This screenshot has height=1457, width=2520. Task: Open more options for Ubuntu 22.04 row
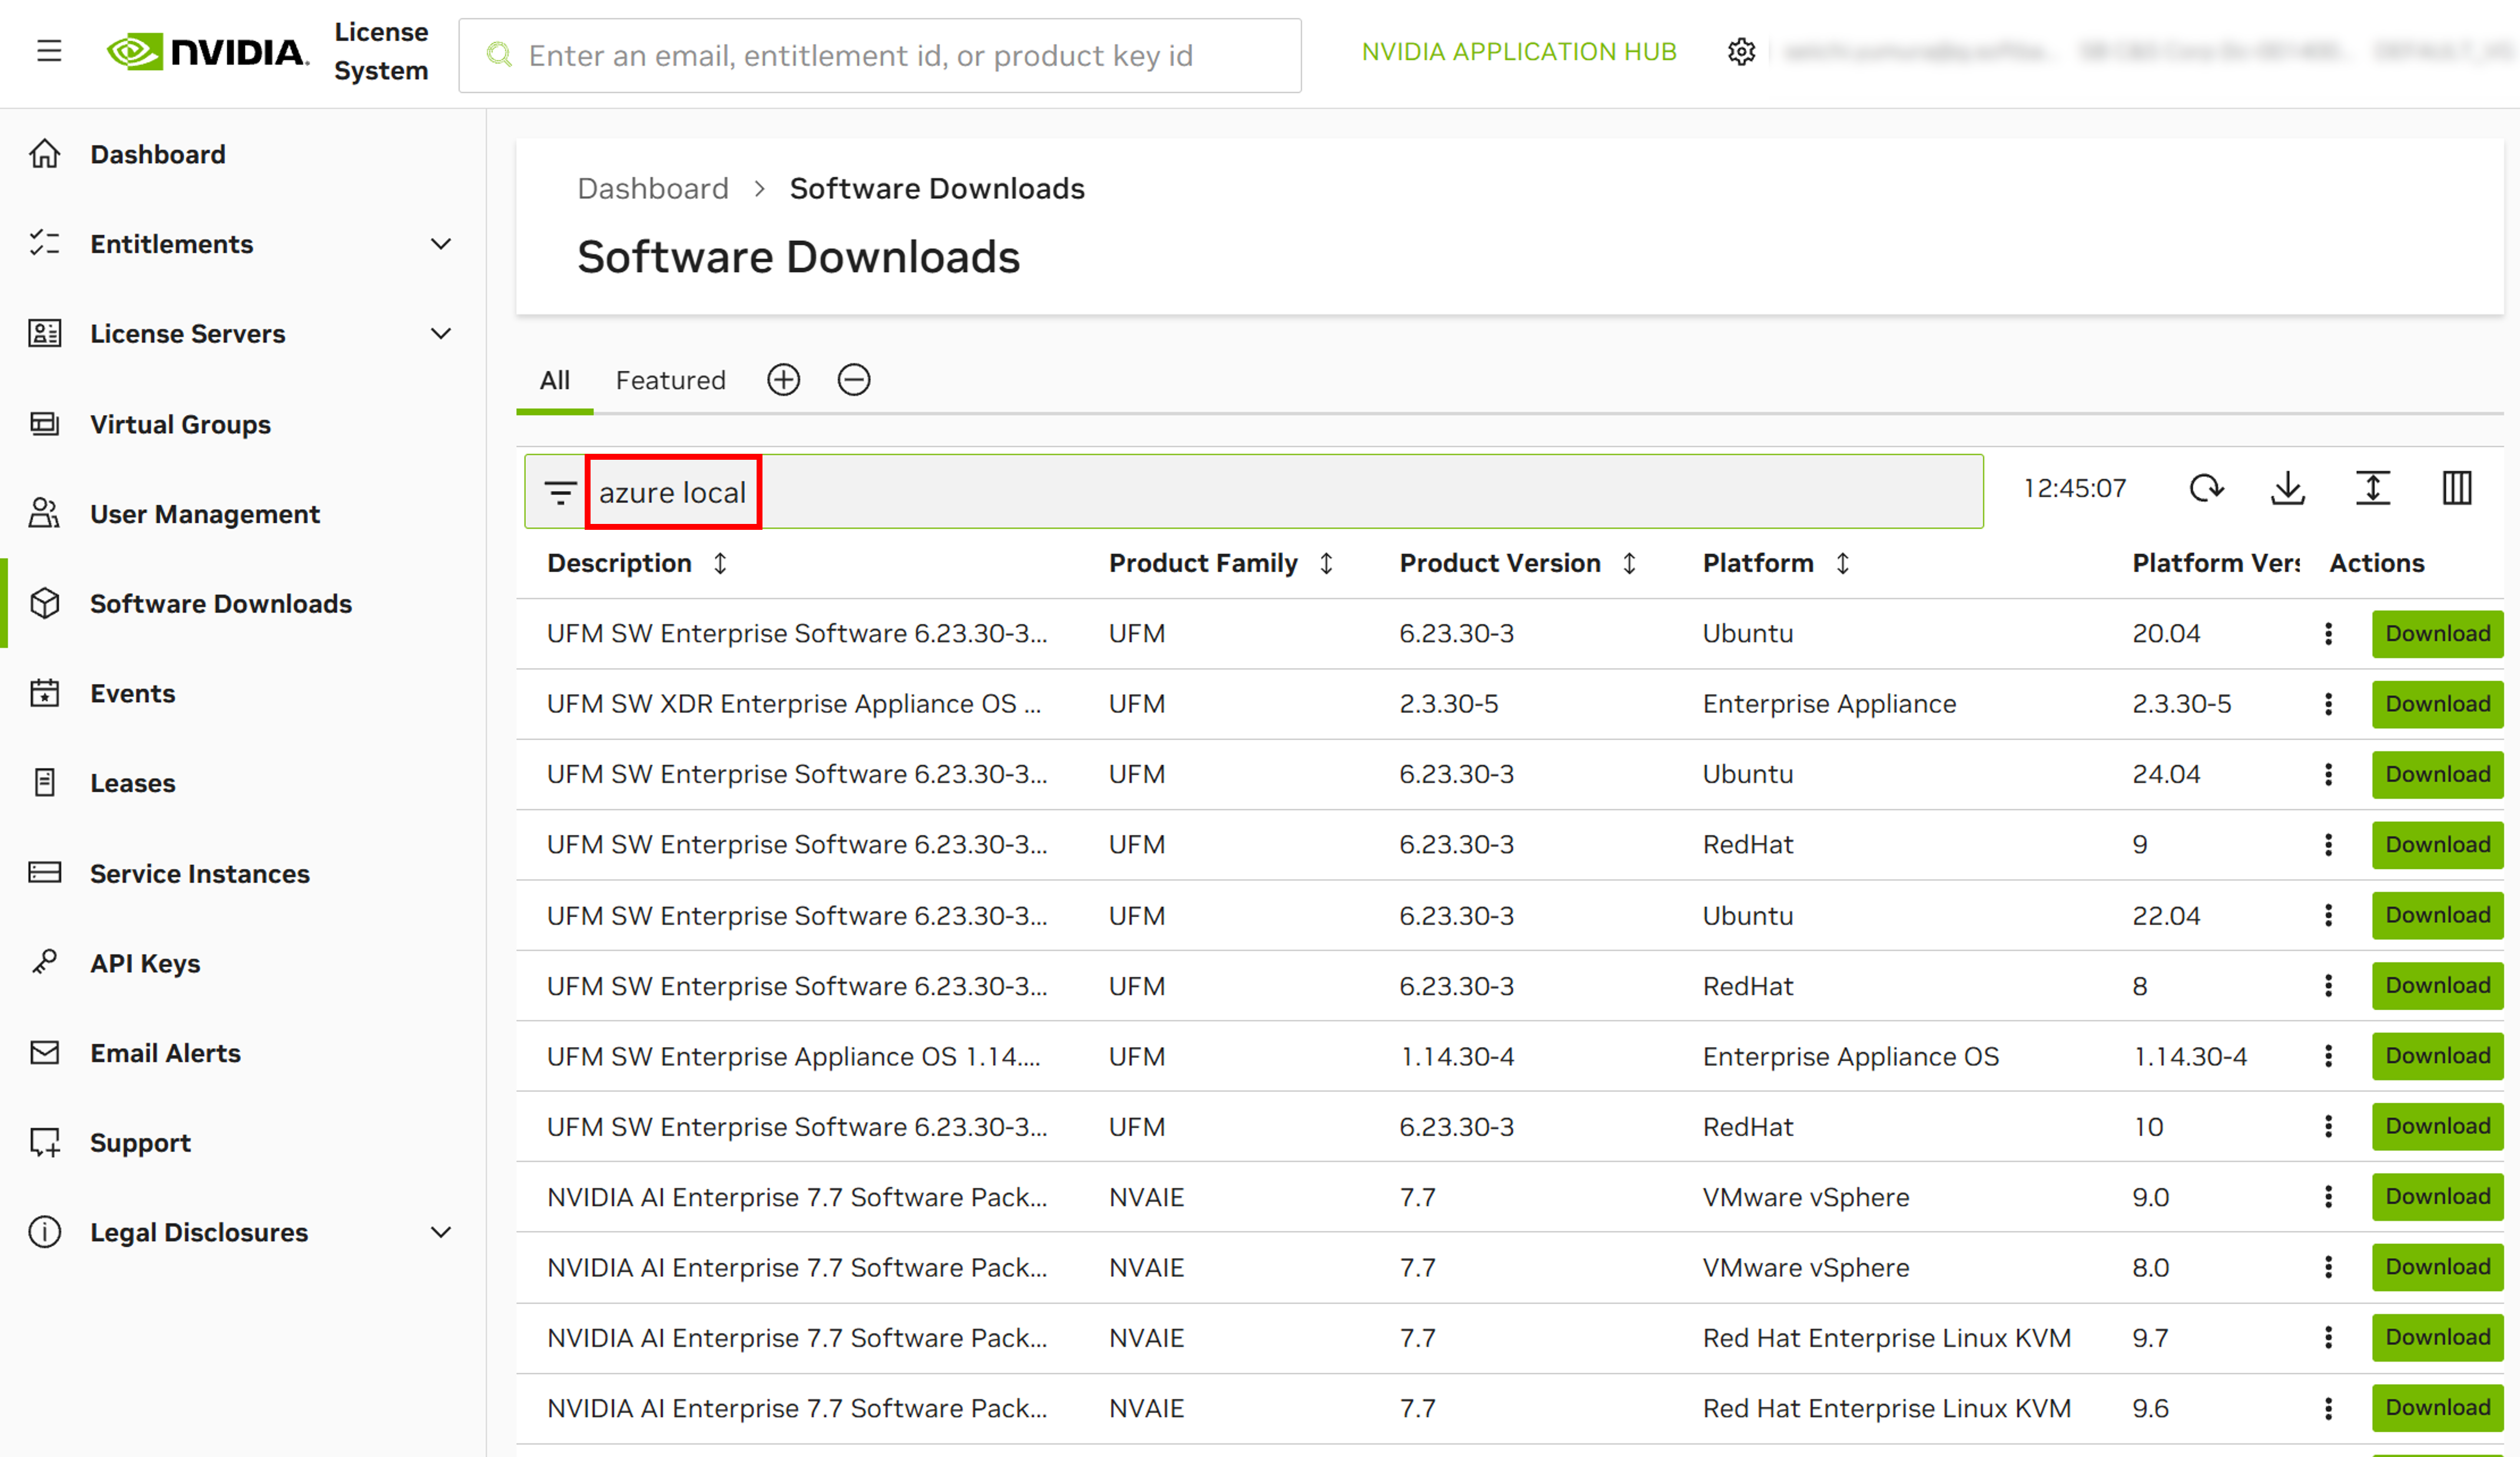[2328, 915]
